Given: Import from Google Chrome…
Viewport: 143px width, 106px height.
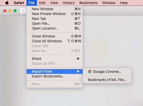Looking at the screenshot, I should [x=107, y=72].
